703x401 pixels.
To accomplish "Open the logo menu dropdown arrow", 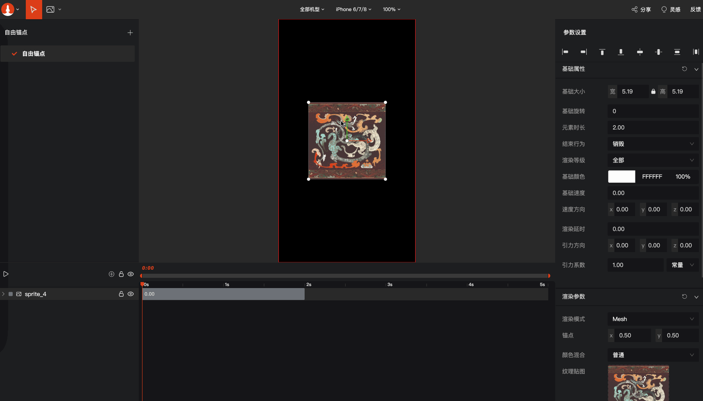I will [18, 9].
